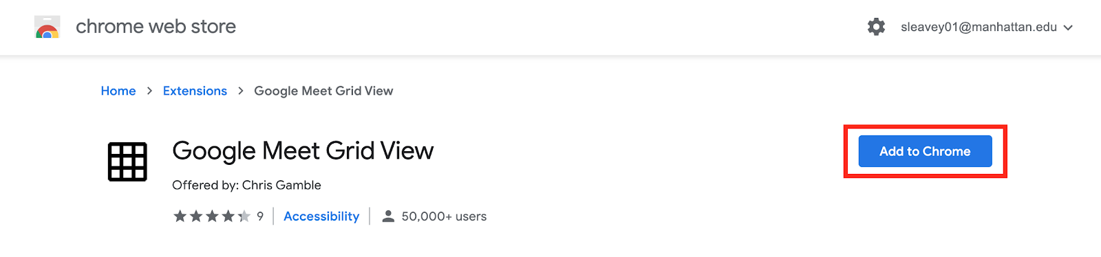
Task: Click the Google Meet Grid View breadcrumb
Action: click(323, 91)
